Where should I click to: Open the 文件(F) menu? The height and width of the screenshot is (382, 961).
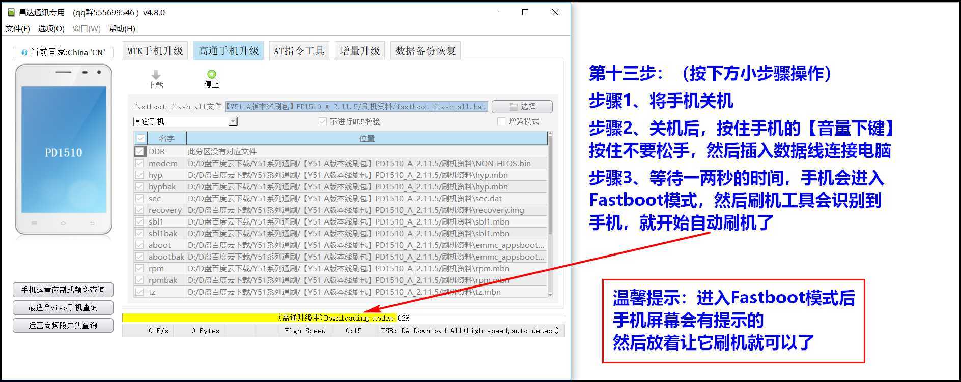[18, 28]
